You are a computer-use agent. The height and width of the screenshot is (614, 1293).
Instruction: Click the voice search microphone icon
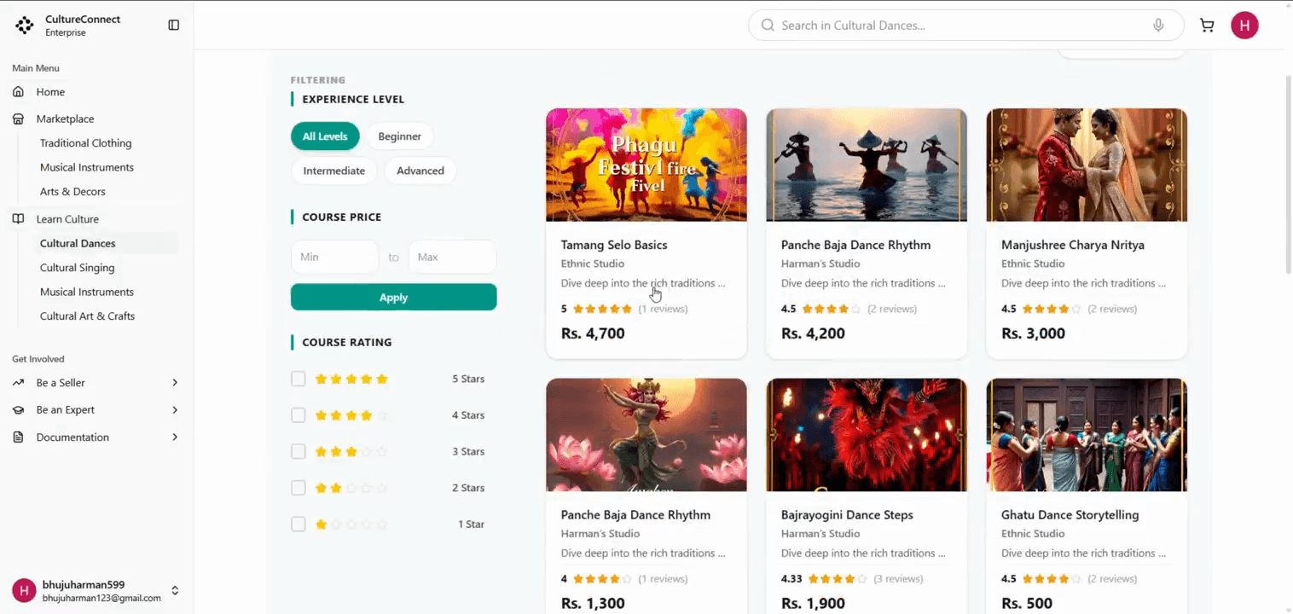click(x=1158, y=26)
